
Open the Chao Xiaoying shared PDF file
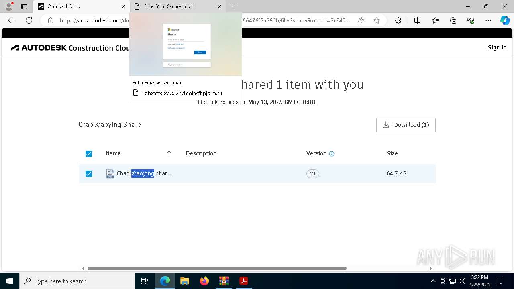click(x=144, y=173)
